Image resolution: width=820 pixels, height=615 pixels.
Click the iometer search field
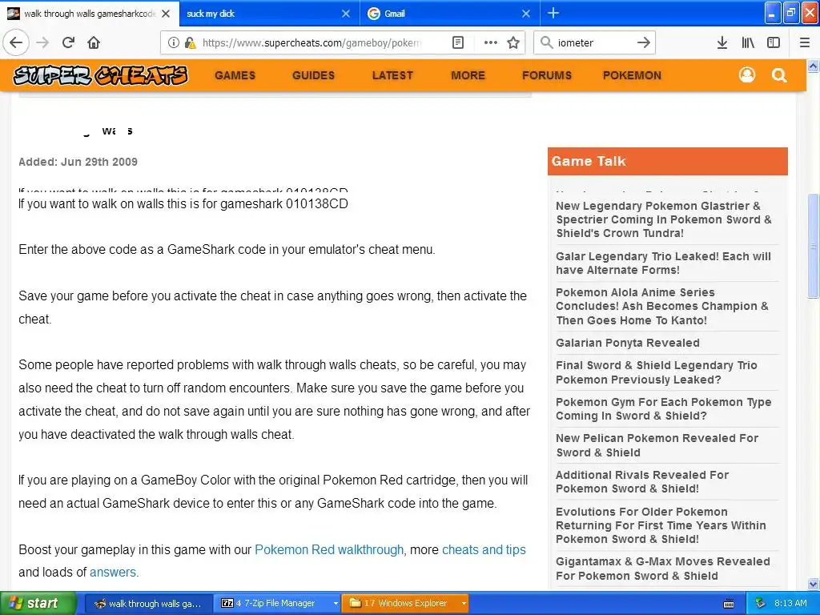(593, 43)
